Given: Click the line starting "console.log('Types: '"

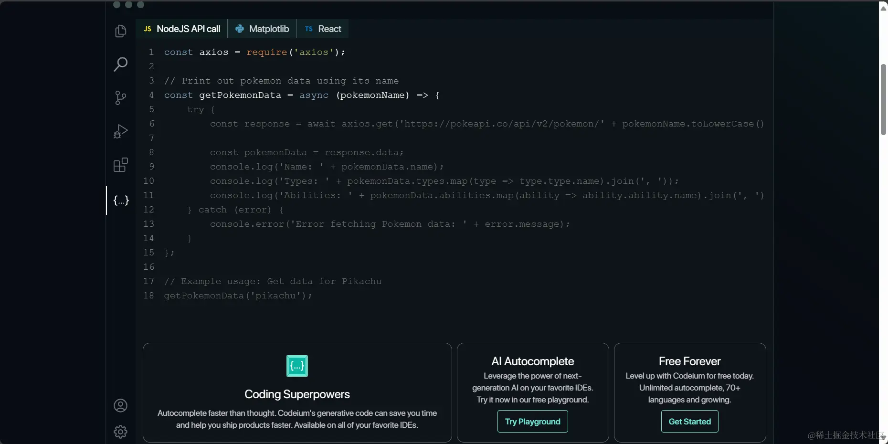Looking at the screenshot, I should coord(444,181).
